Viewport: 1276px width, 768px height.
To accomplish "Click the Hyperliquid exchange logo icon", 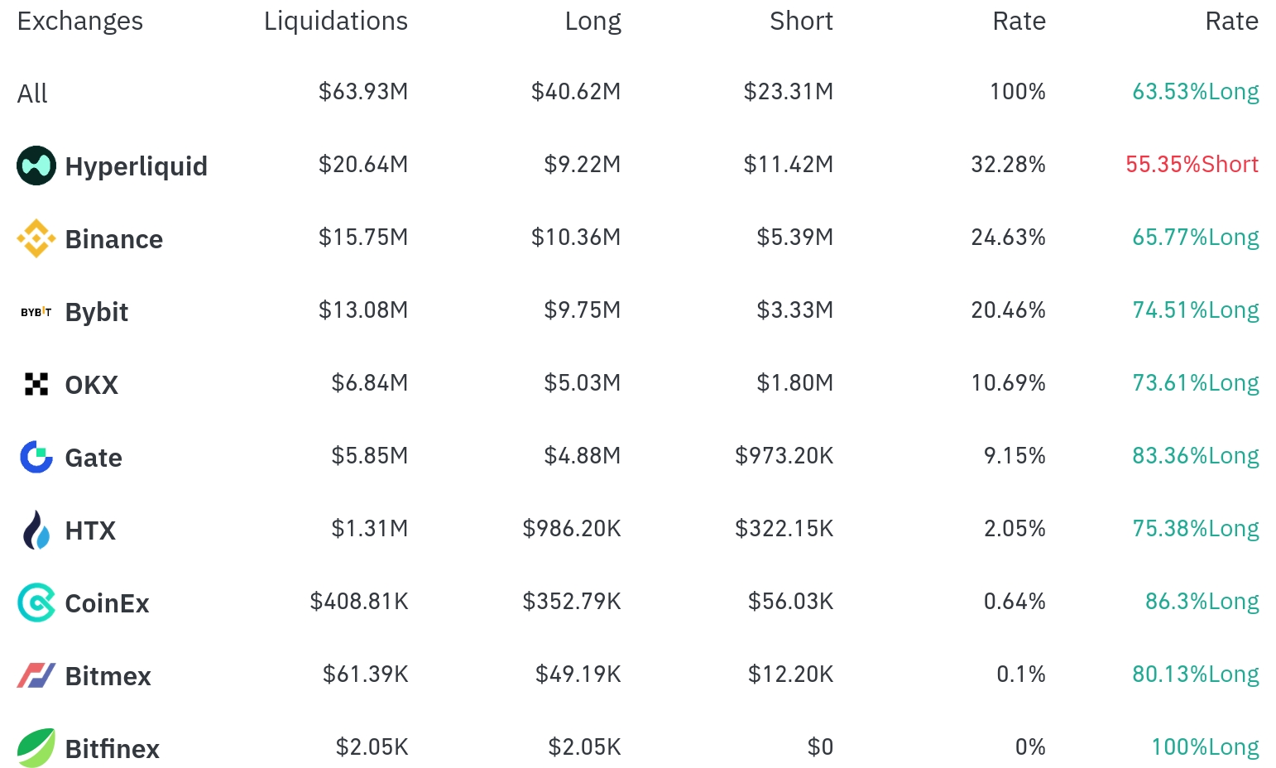I will tap(36, 166).
